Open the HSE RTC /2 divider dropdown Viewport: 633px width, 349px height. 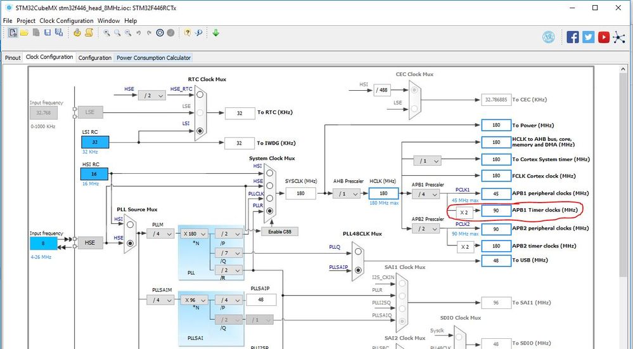coord(152,95)
